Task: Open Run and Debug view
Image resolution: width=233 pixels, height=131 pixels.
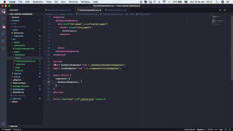Action: (3, 33)
